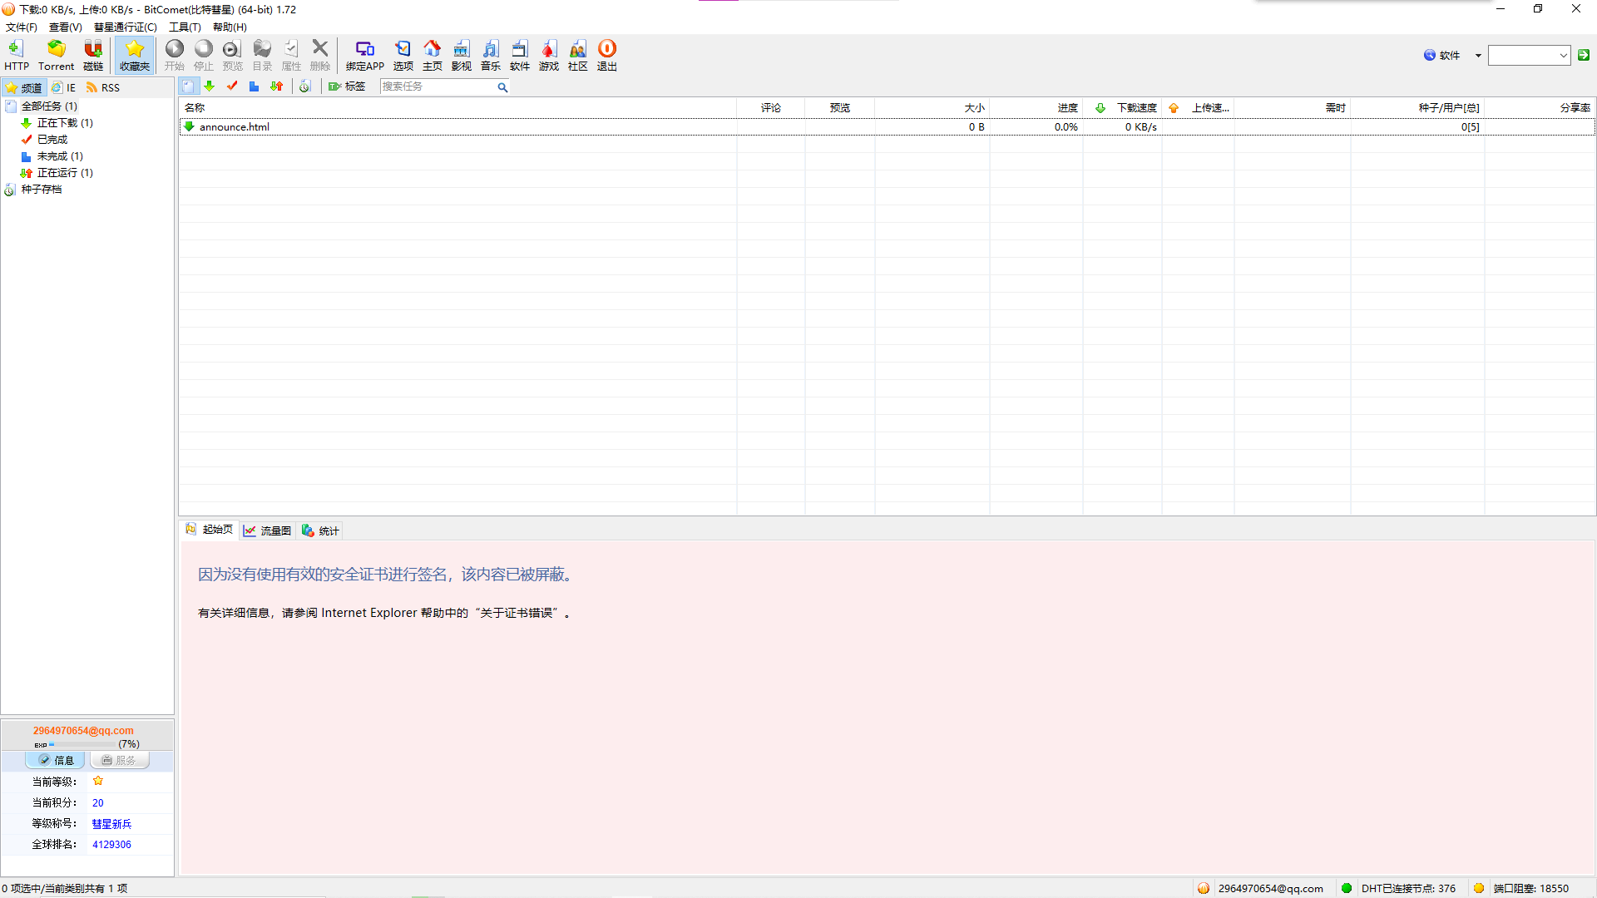Viewport: 1597px width, 898px height.
Task: Click the task search magnifier icon
Action: pos(502,87)
